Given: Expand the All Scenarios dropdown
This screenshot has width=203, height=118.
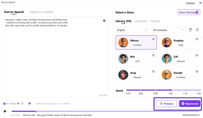Looking at the screenshot, I should 168,30.
